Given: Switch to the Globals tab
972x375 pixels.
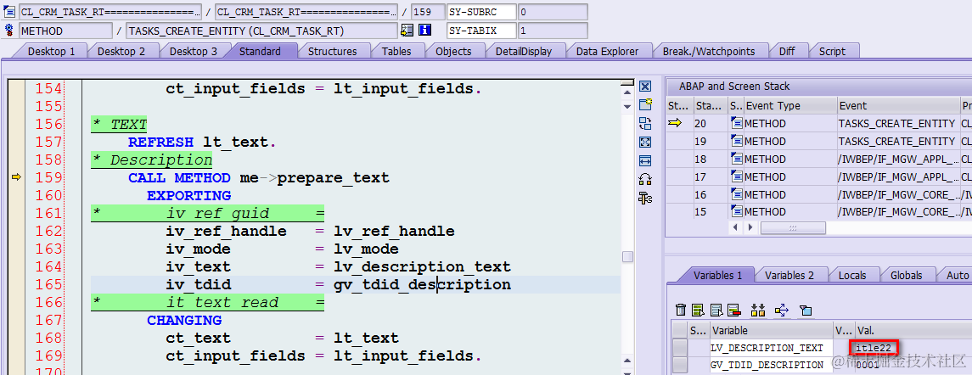Looking at the screenshot, I should (x=907, y=275).
